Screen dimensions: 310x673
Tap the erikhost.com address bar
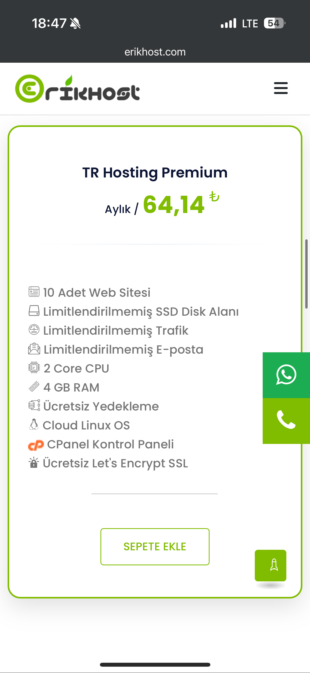click(155, 52)
